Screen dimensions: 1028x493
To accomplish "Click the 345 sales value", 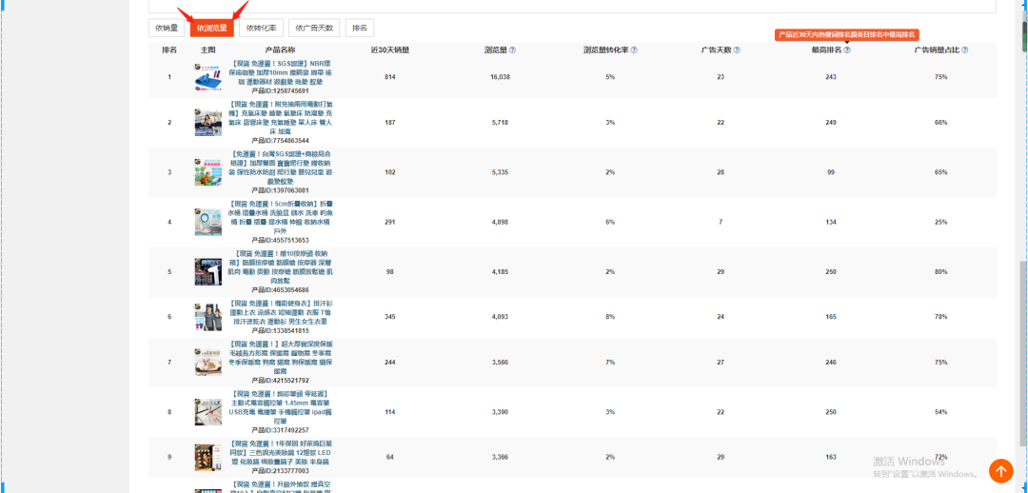I will point(390,317).
